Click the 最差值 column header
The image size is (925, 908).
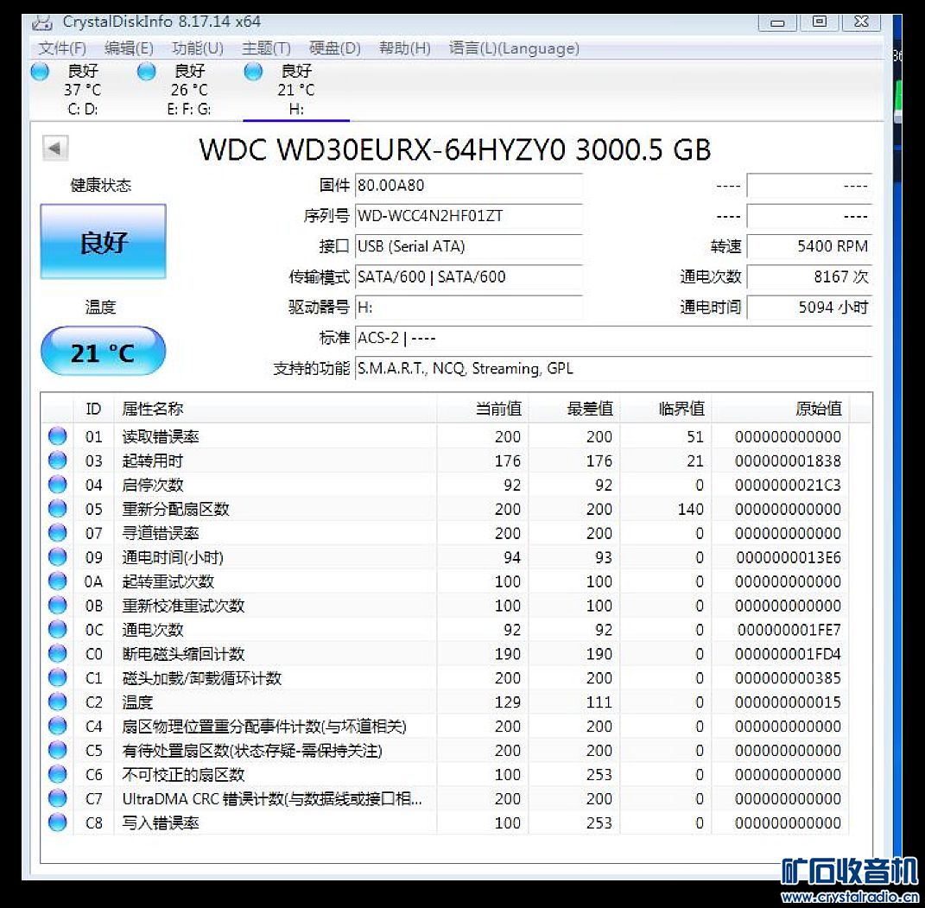click(x=574, y=409)
